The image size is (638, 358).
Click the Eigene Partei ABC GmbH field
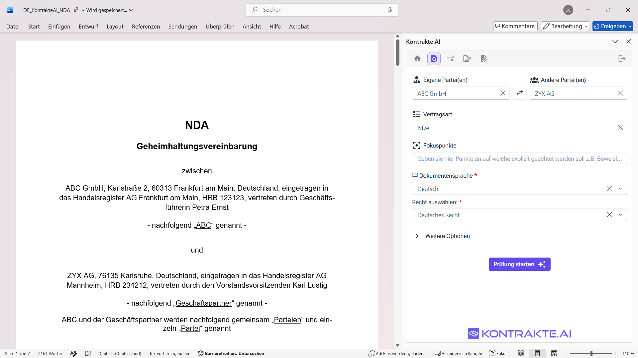click(461, 93)
